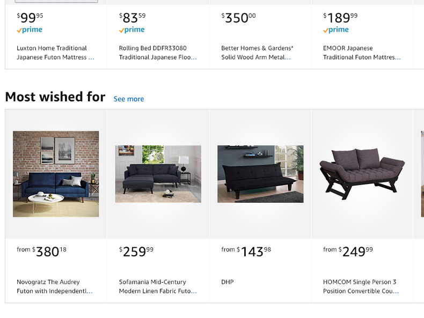Viewport: 424px width, 318px height.
Task: Open the Novogratz The Audrey Futon title link
Action: coord(54,286)
